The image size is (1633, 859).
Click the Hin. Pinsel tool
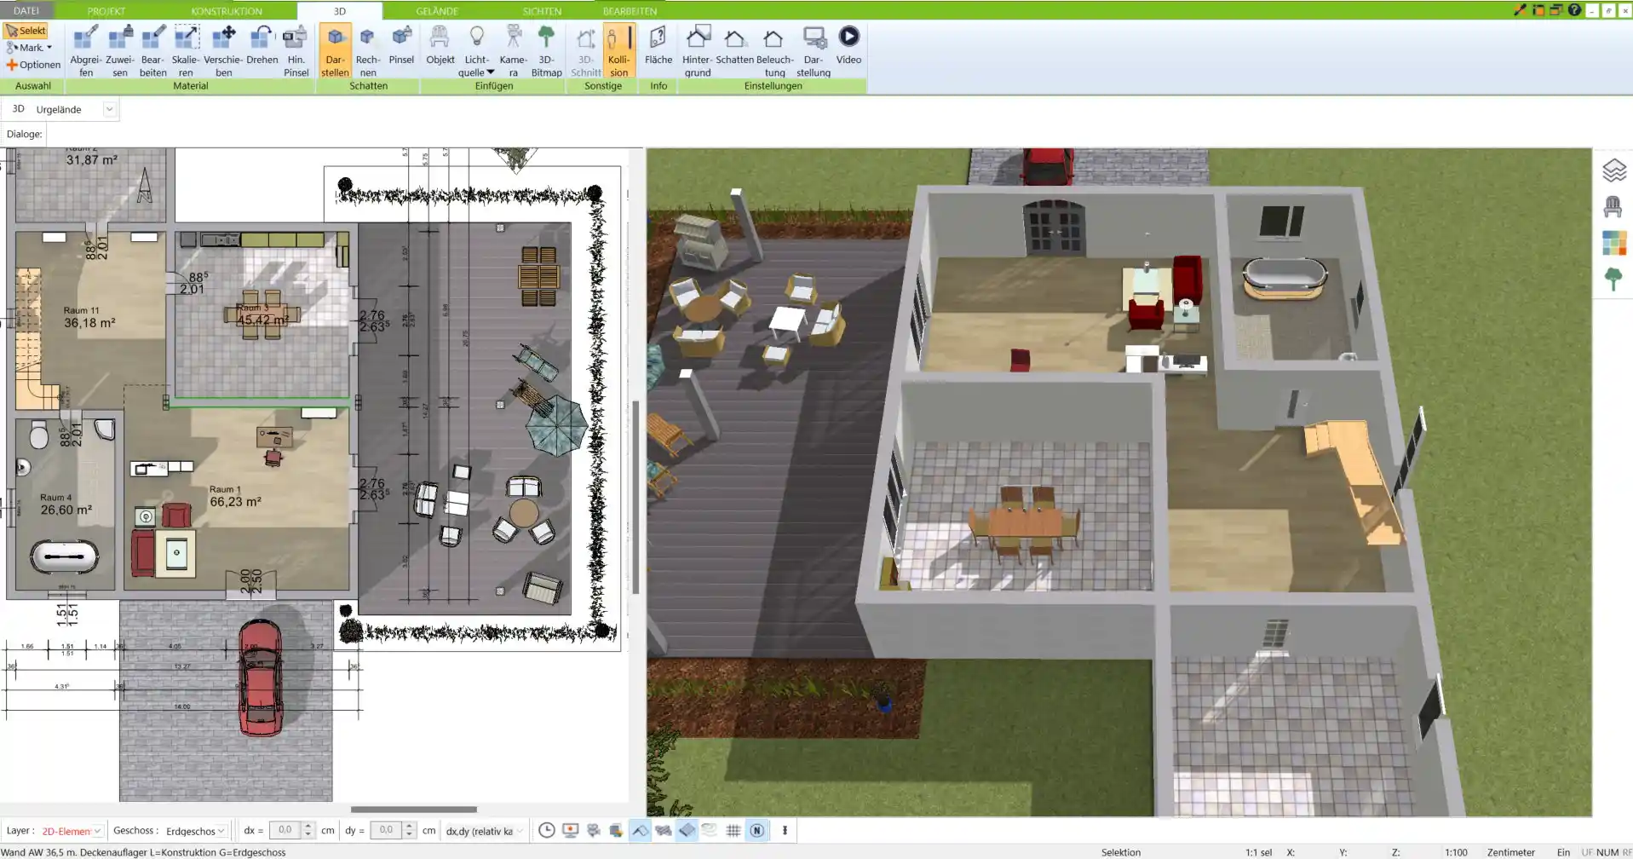coord(296,51)
